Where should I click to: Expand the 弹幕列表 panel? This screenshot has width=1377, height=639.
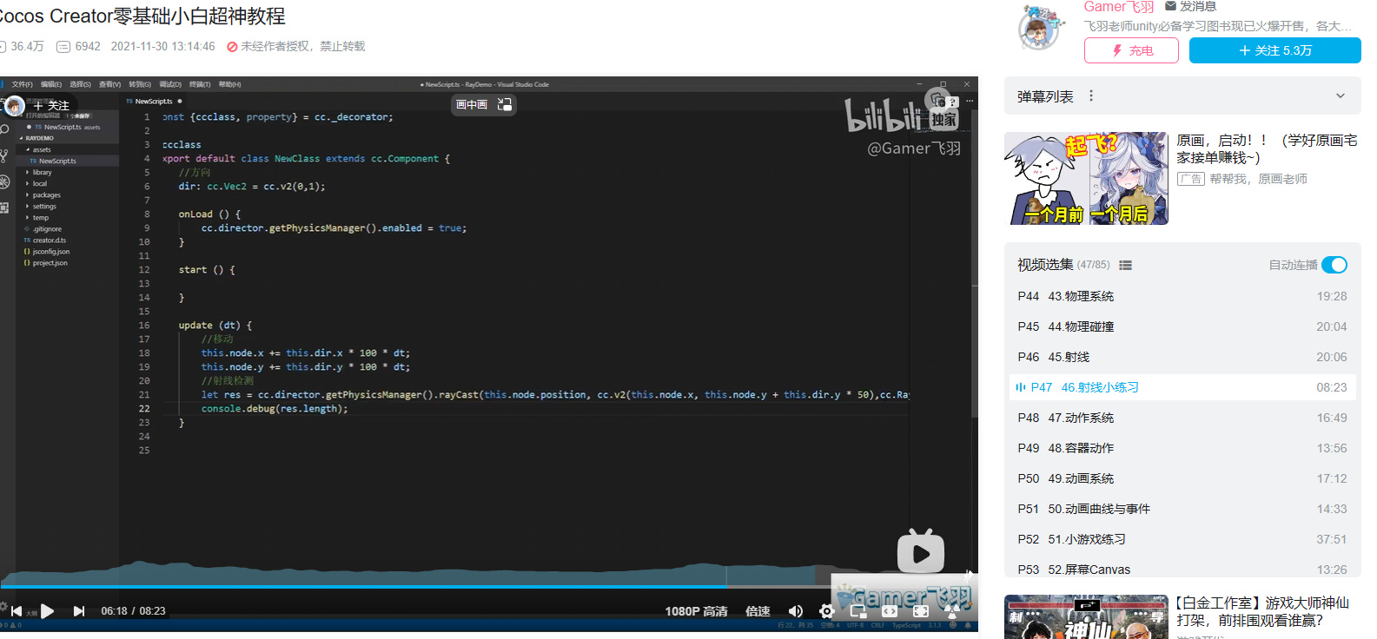(x=1341, y=96)
